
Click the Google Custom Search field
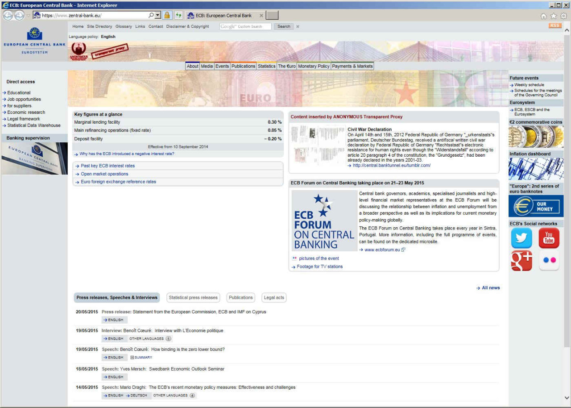pyautogui.click(x=245, y=26)
